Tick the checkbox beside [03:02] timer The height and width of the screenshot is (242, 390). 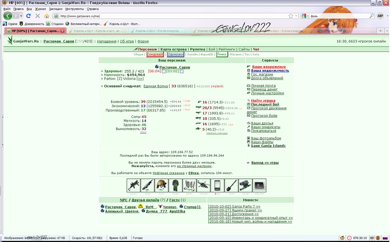coord(182,71)
